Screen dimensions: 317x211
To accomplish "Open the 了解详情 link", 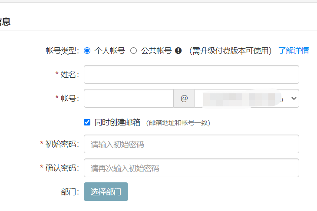I will click(x=294, y=51).
